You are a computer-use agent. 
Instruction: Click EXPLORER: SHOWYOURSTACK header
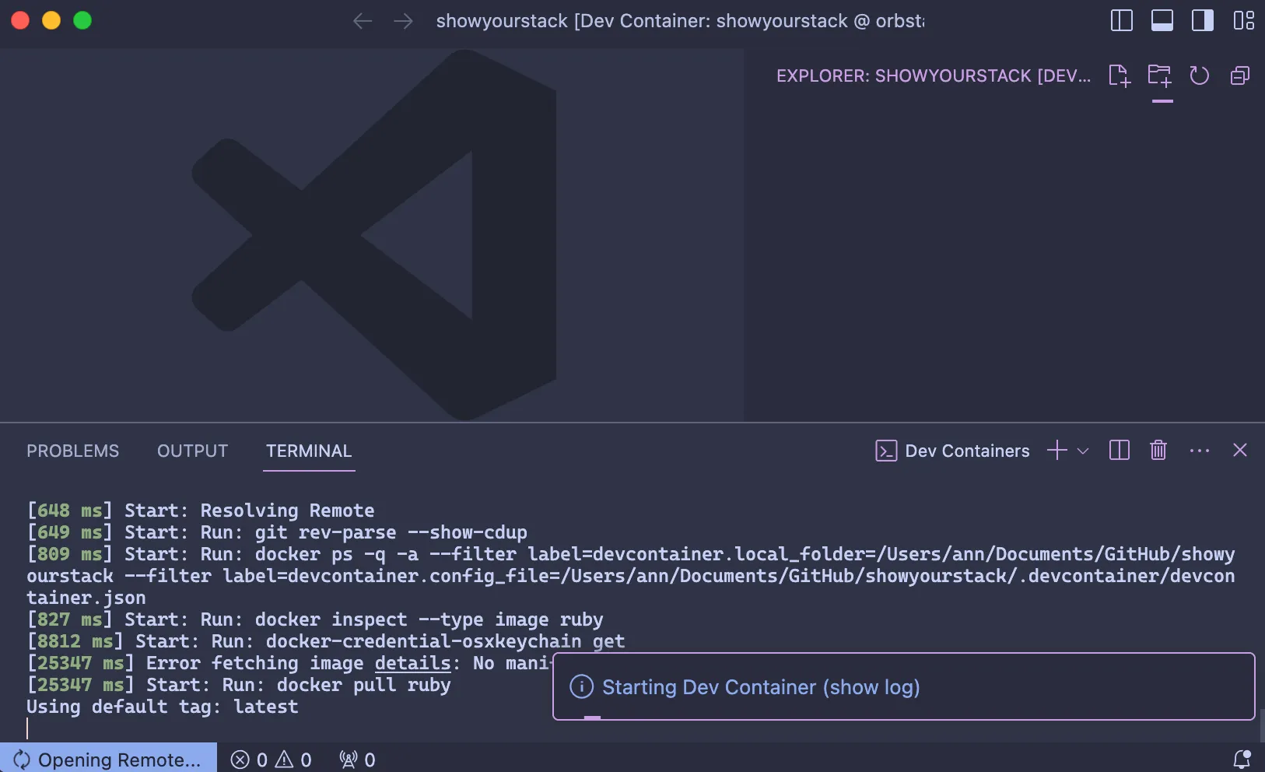point(934,75)
